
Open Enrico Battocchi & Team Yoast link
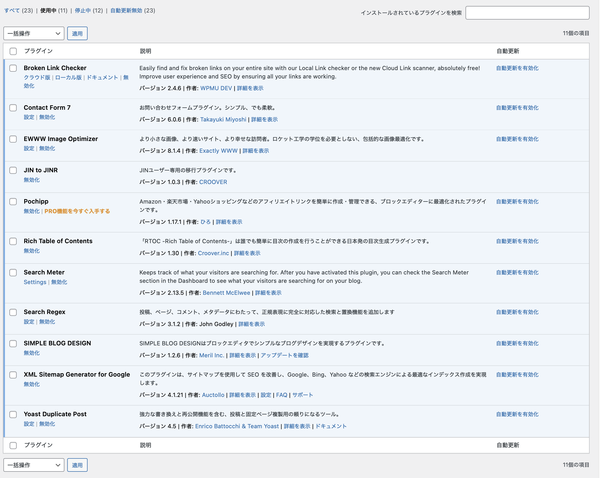[237, 426]
